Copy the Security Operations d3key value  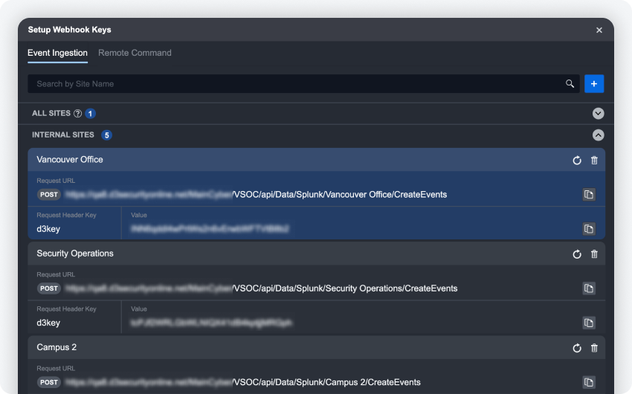(588, 323)
